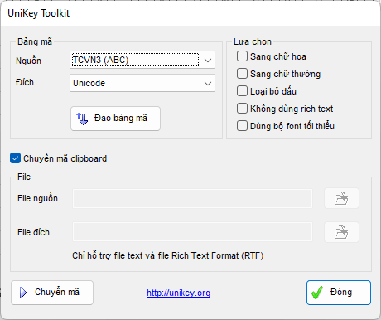This screenshot has height=320, width=381.
Task: Click the browse folder icon for File đích
Action: tap(341, 232)
